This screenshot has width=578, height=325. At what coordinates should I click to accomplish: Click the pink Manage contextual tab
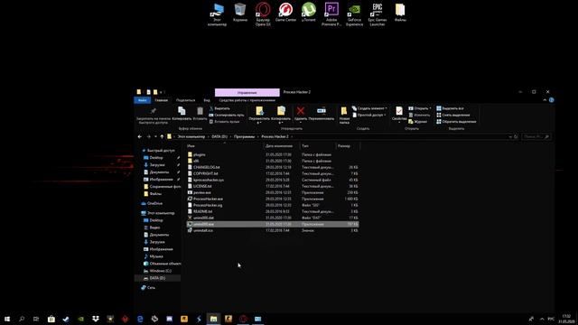[x=247, y=92]
